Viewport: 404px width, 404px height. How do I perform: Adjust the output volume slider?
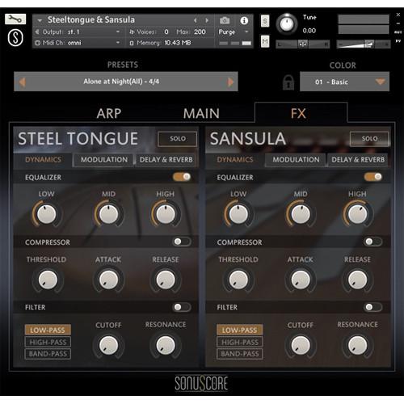364,44
